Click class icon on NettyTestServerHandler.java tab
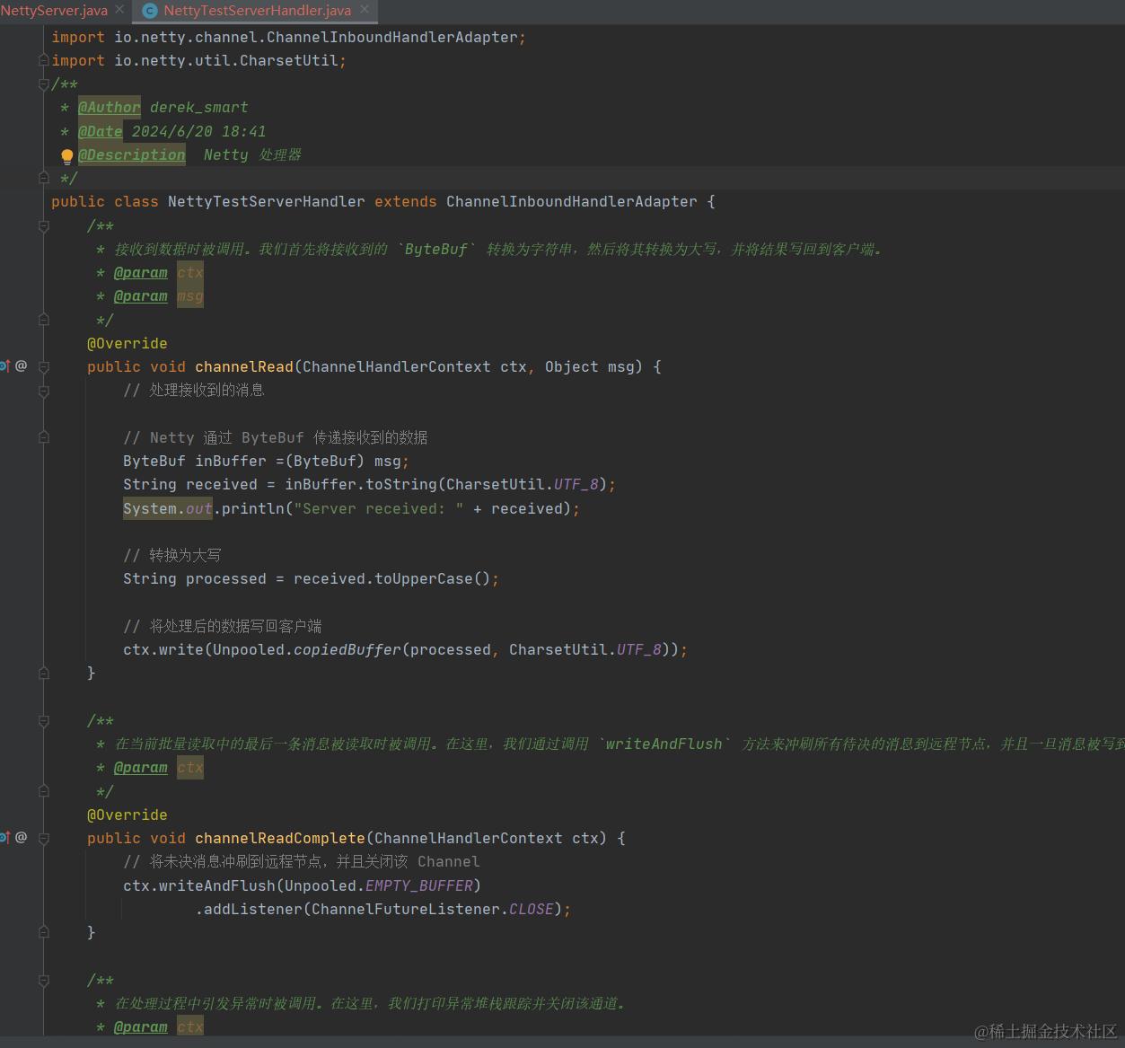Image resolution: width=1125 pixels, height=1048 pixels. [150, 12]
